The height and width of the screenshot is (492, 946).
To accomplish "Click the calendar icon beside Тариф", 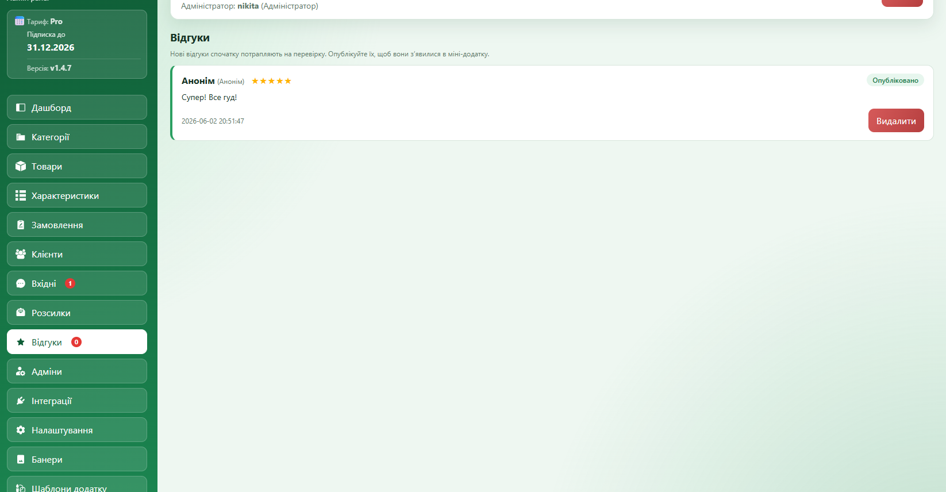I will [20, 21].
